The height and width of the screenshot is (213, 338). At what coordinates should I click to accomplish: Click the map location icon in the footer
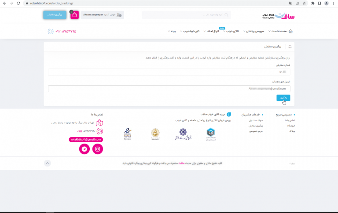[99, 123]
